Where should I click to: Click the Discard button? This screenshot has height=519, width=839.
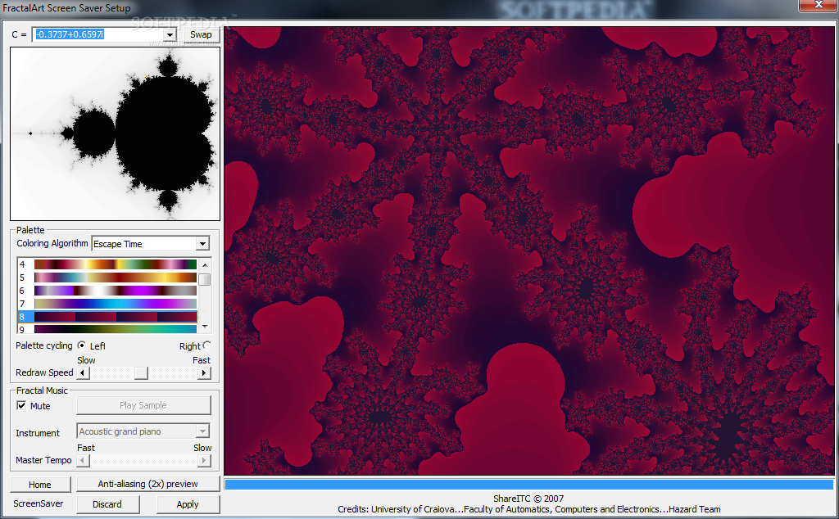107,504
